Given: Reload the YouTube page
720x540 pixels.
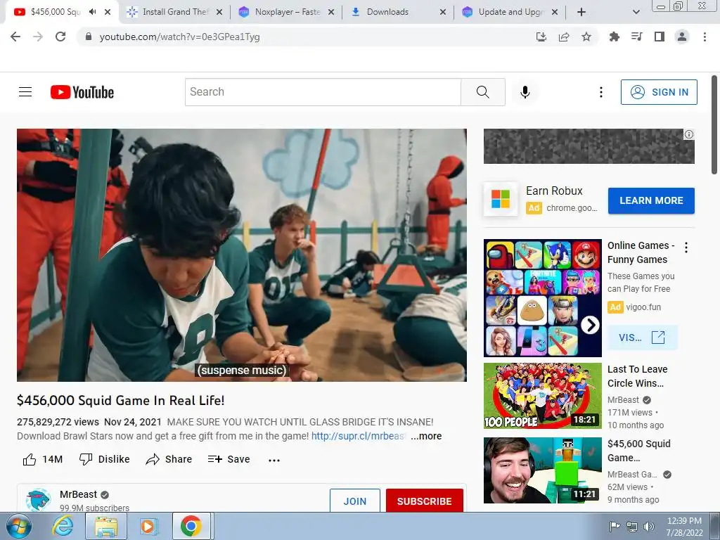Looking at the screenshot, I should (60, 37).
